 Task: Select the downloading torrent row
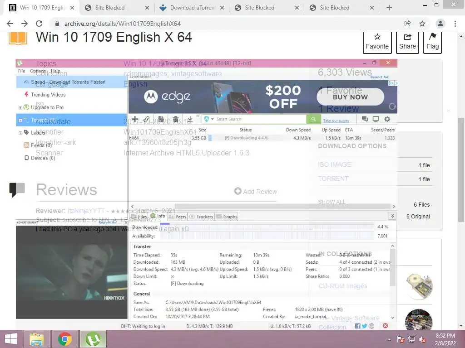[x=263, y=138]
